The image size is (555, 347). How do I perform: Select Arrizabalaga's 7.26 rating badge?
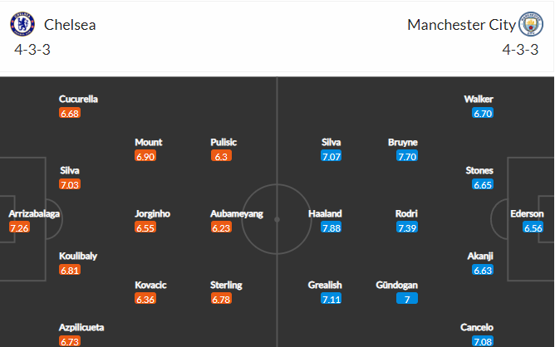19,227
